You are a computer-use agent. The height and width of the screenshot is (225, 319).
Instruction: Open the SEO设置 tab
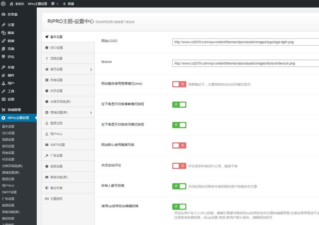[x=68, y=48]
